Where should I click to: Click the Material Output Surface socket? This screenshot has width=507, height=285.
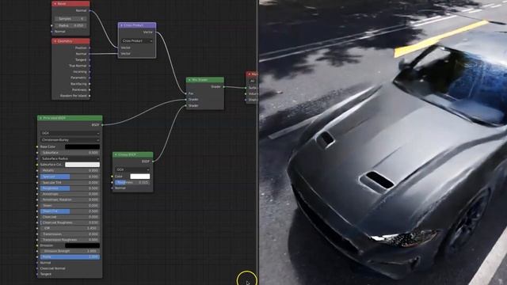click(246, 88)
